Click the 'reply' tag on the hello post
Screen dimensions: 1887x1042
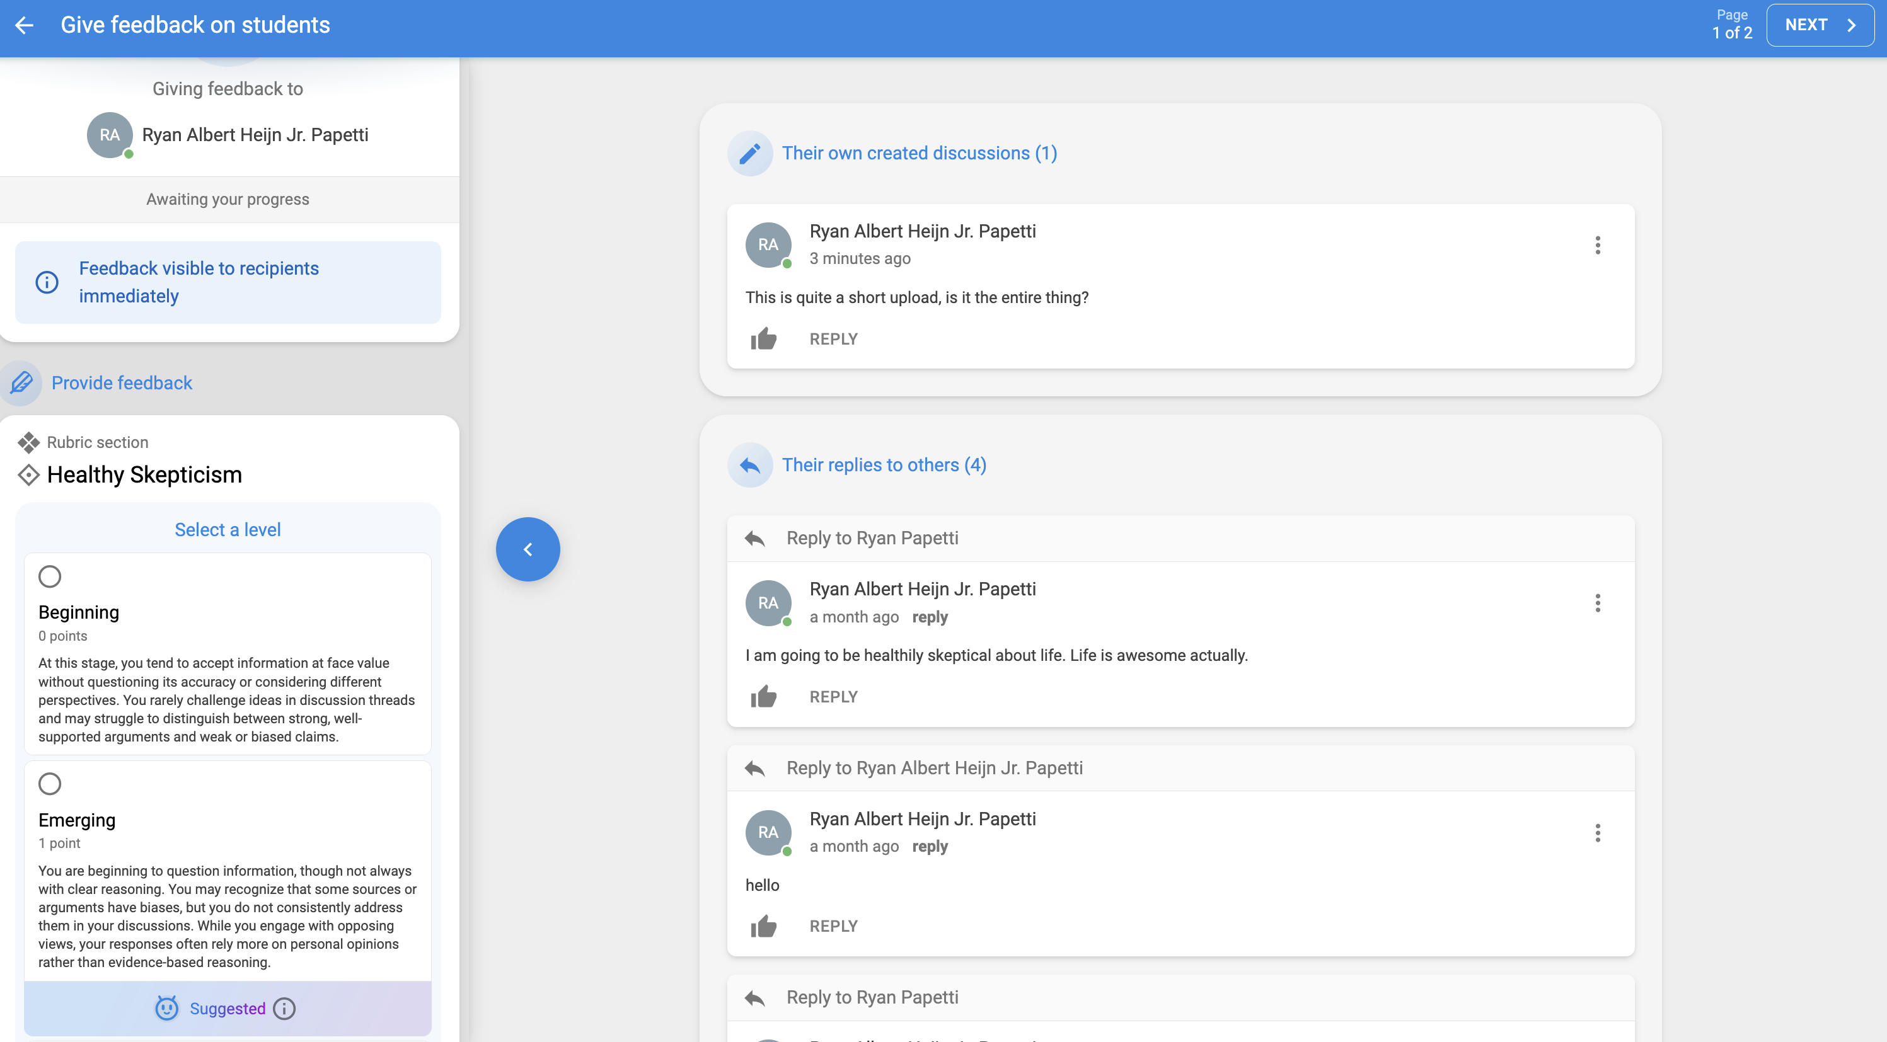930,845
